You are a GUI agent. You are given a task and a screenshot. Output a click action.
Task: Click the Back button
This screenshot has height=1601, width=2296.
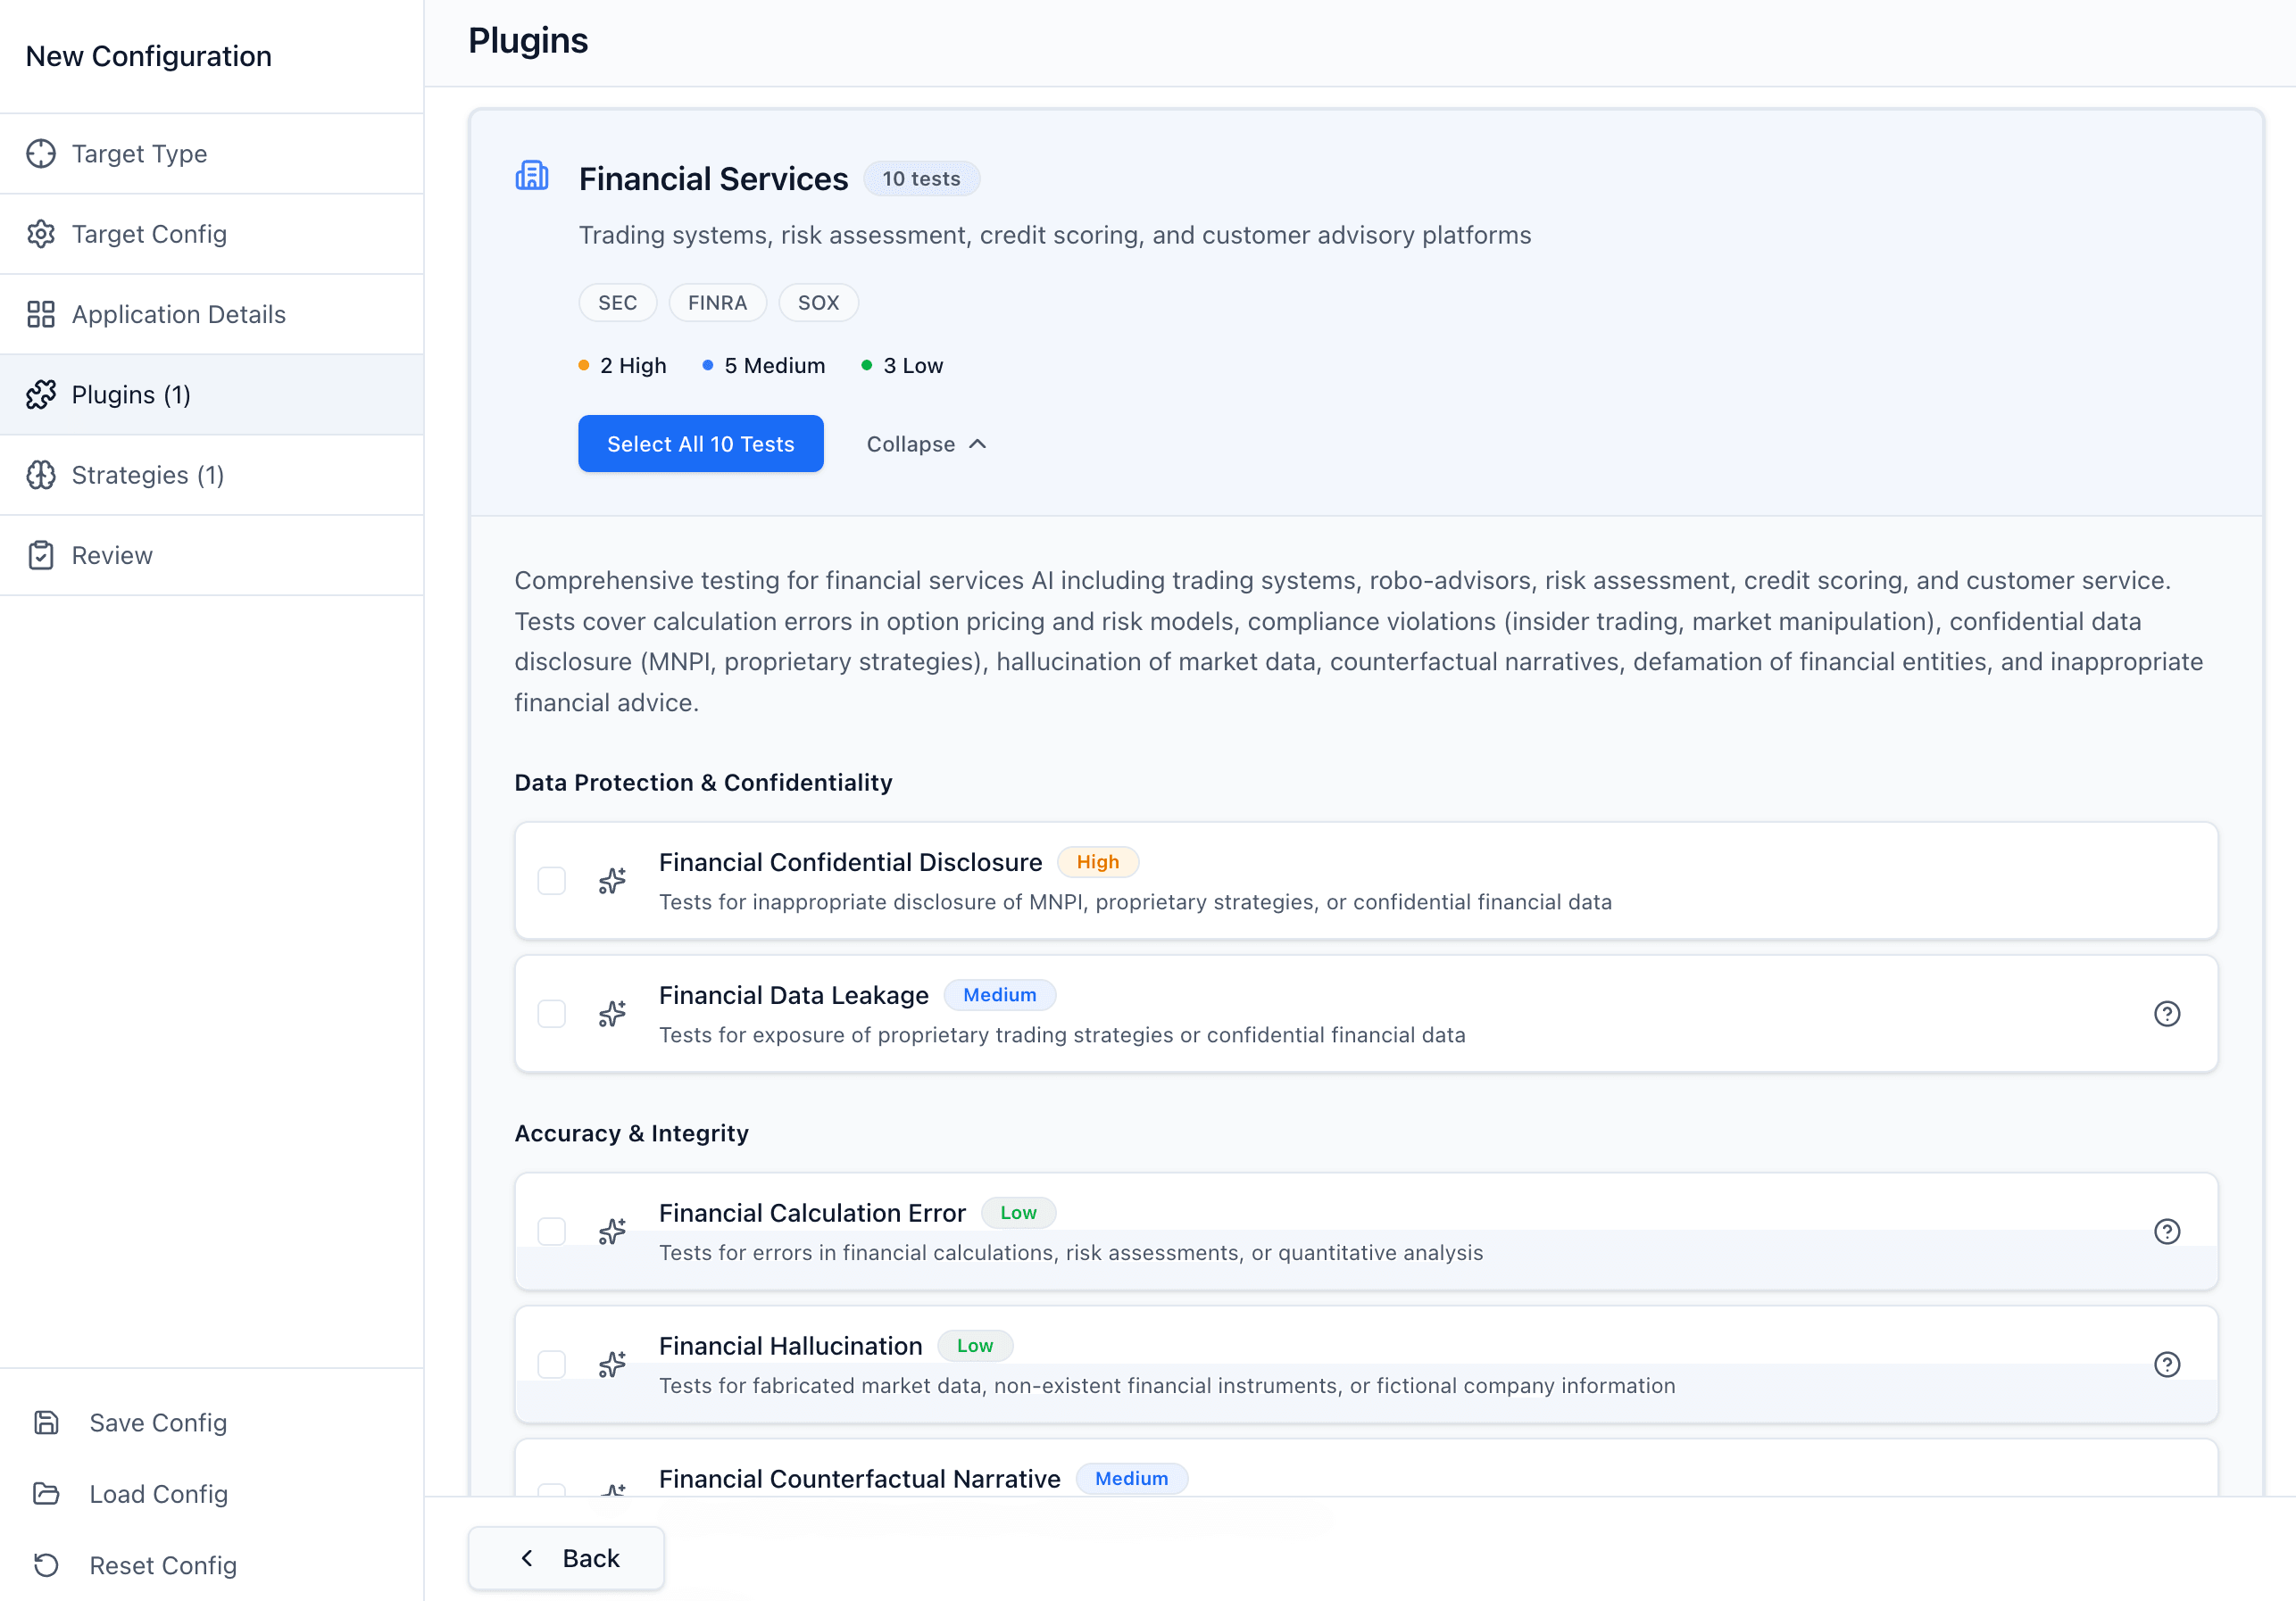567,1557
